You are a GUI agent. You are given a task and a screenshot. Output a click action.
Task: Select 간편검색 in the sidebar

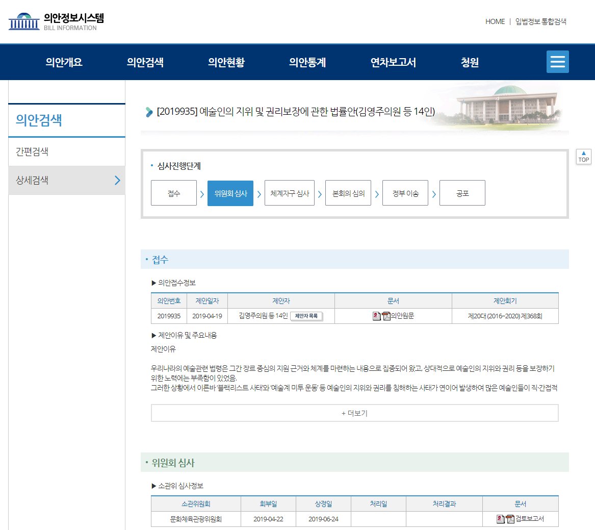pos(67,152)
